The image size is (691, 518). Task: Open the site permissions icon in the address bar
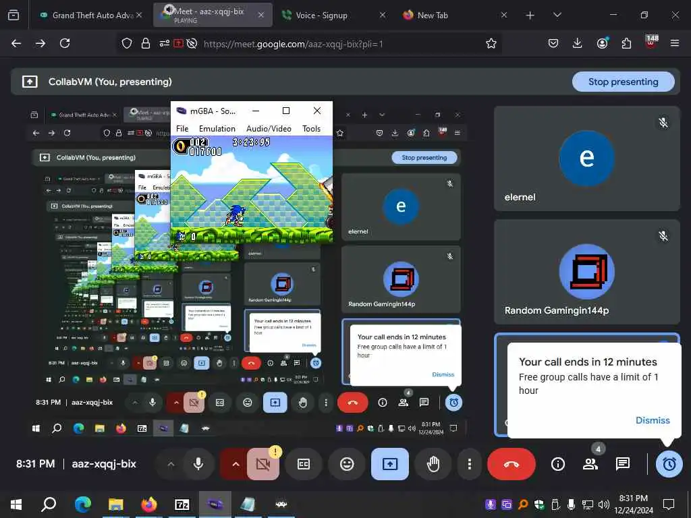click(165, 44)
